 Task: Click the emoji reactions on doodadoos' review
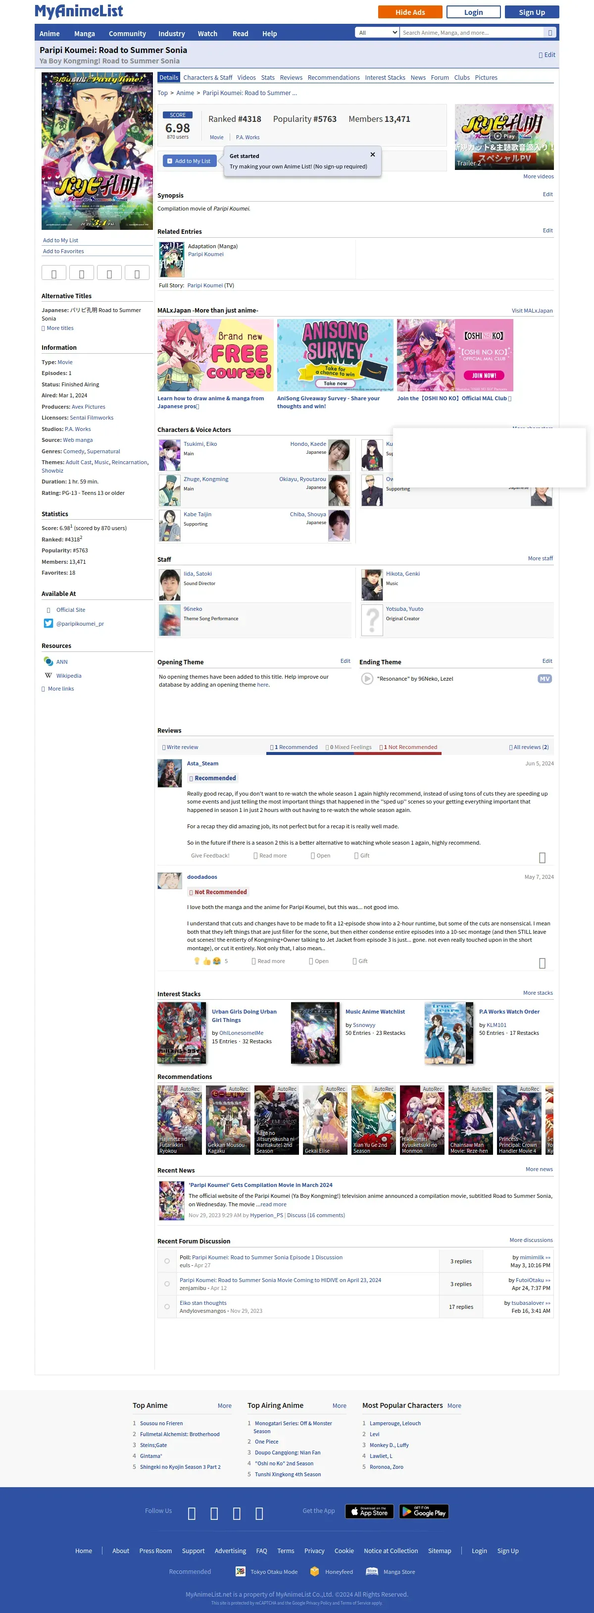click(x=206, y=961)
